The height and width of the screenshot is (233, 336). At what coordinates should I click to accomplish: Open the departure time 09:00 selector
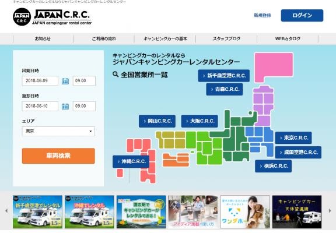click(x=84, y=81)
